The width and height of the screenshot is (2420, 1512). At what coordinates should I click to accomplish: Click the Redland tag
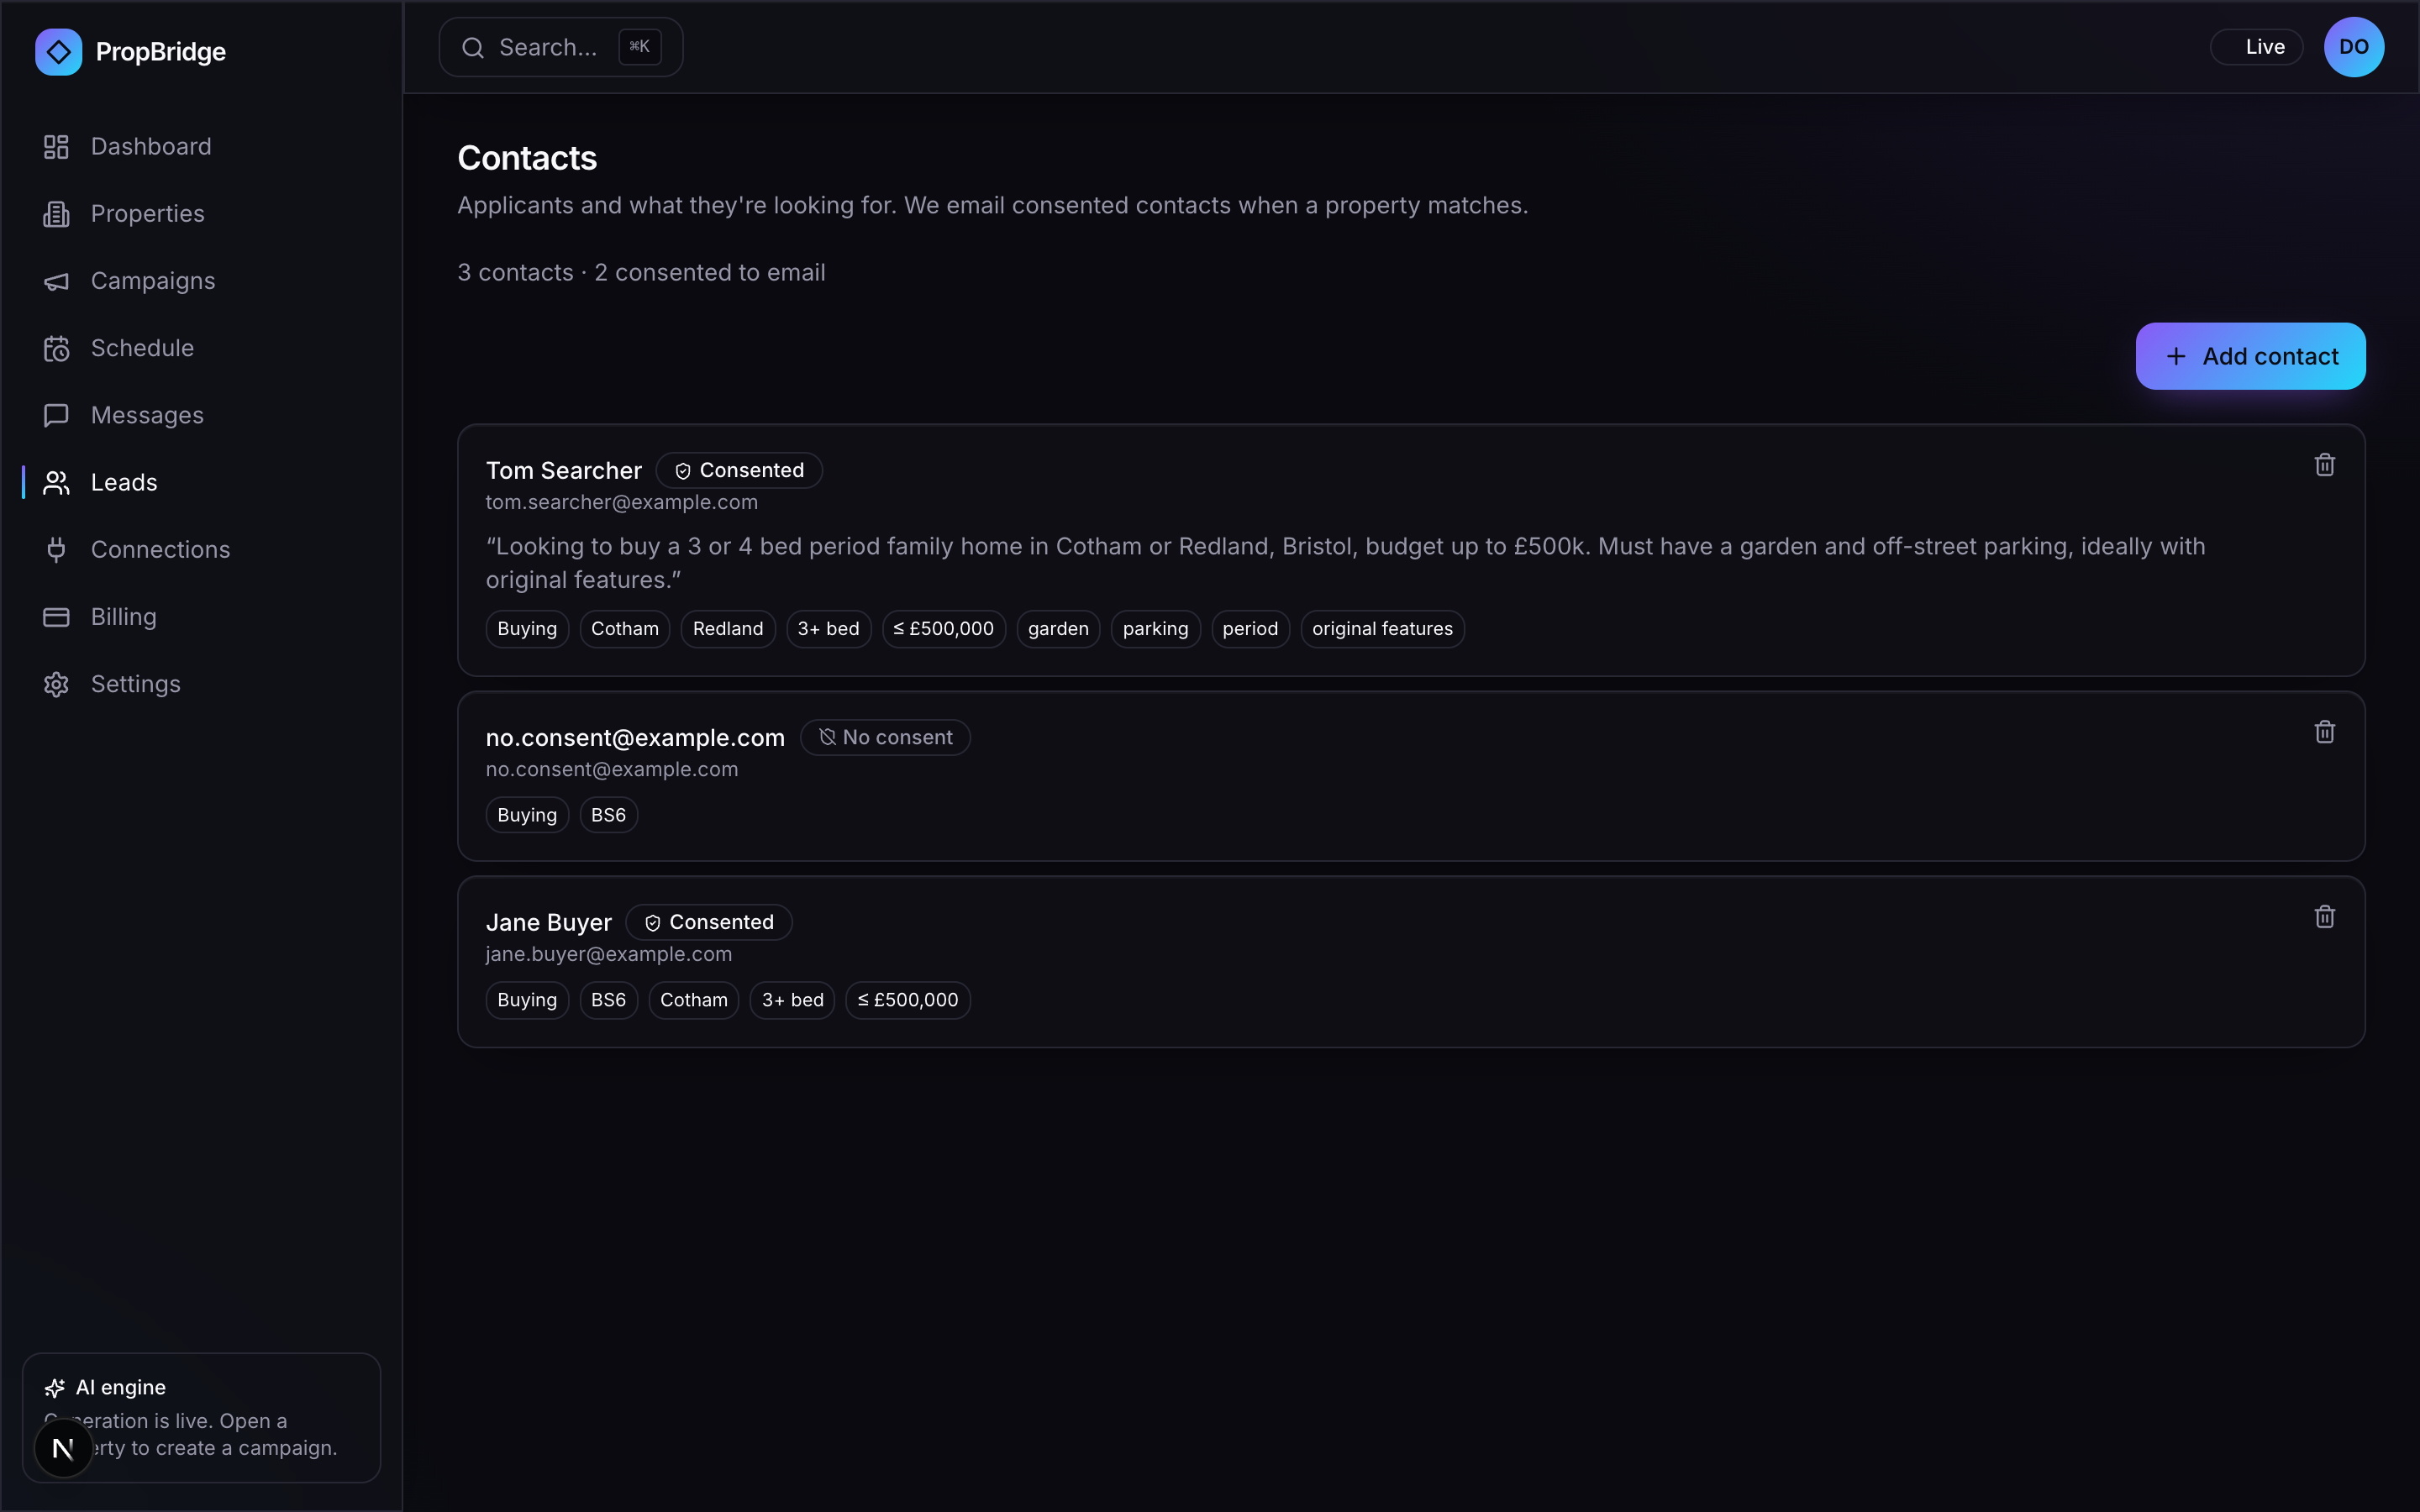728,629
